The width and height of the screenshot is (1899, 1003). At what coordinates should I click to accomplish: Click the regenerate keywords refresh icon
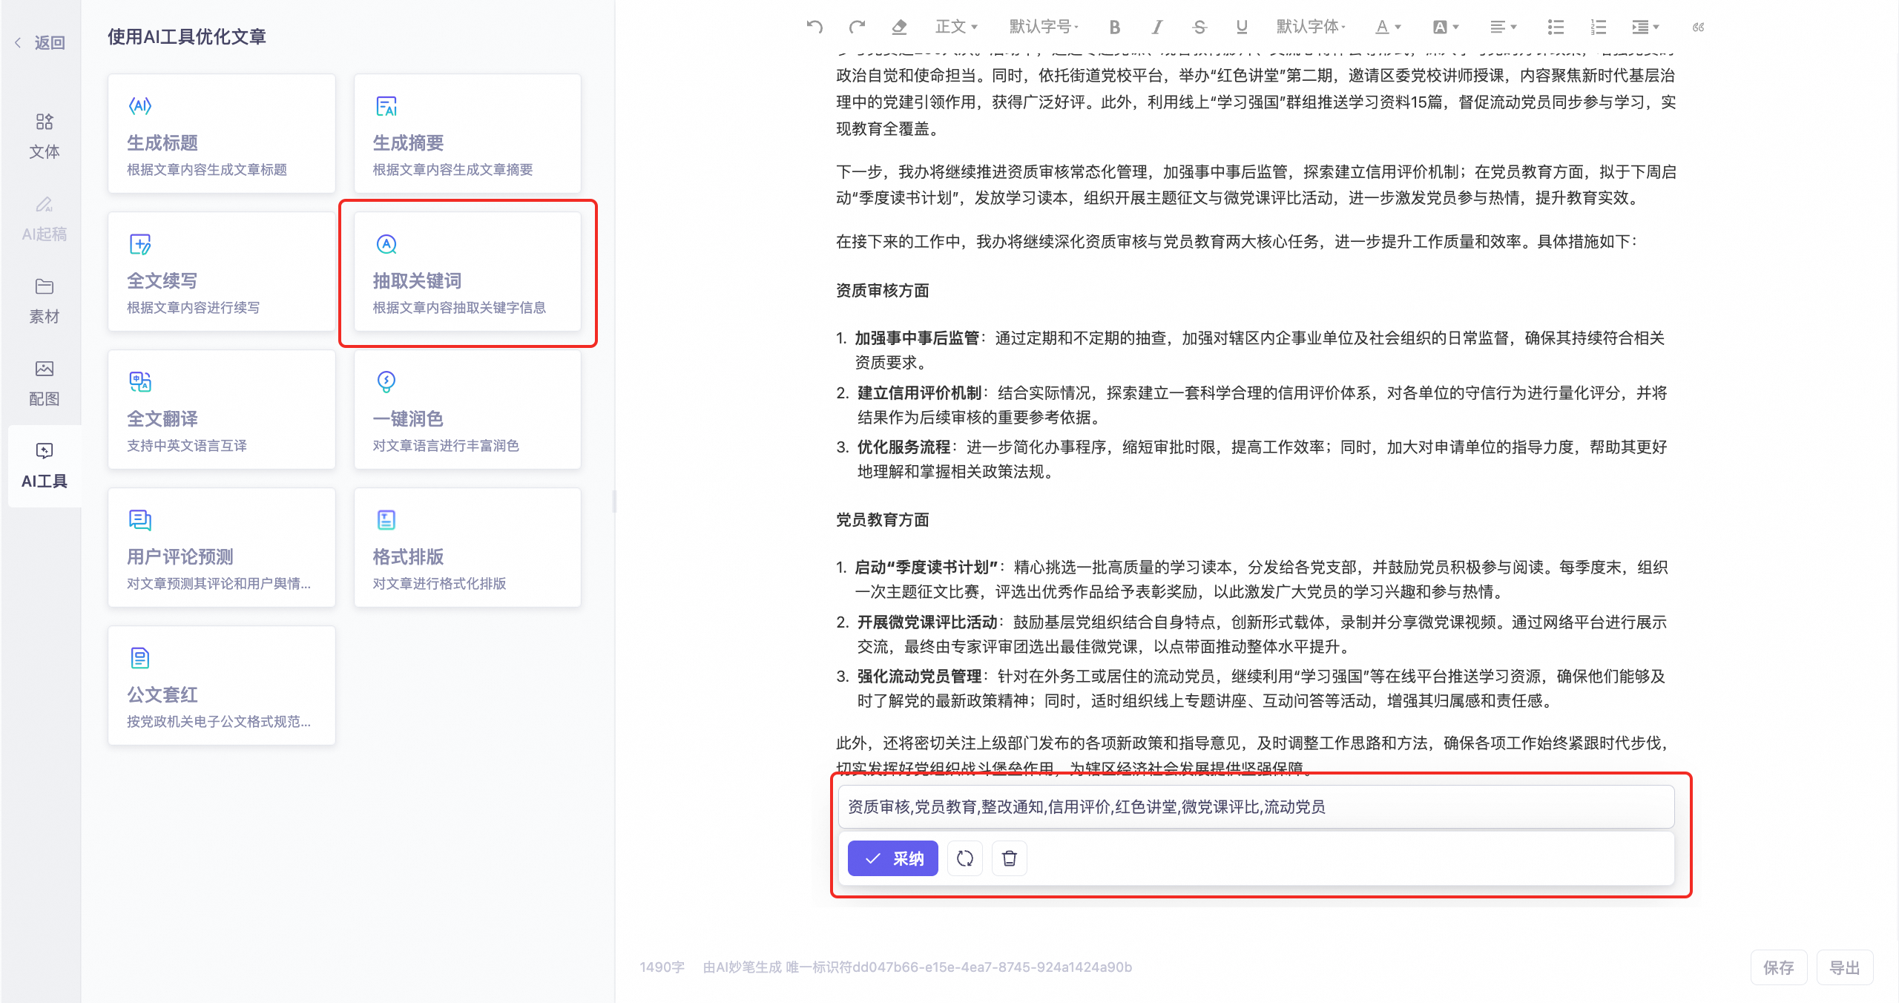[x=964, y=858]
